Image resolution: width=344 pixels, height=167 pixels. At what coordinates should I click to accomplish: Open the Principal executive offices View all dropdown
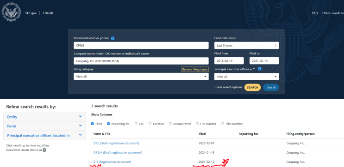tap(247, 77)
